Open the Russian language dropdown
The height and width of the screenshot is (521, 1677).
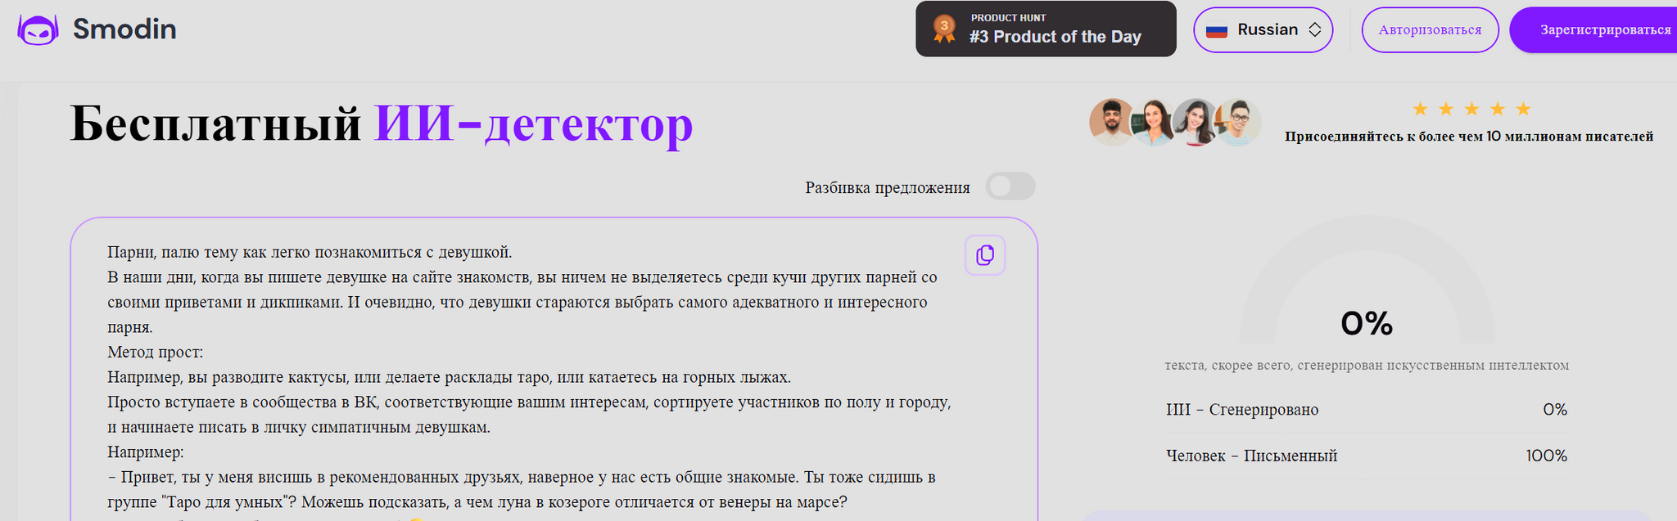pyautogui.click(x=1263, y=30)
